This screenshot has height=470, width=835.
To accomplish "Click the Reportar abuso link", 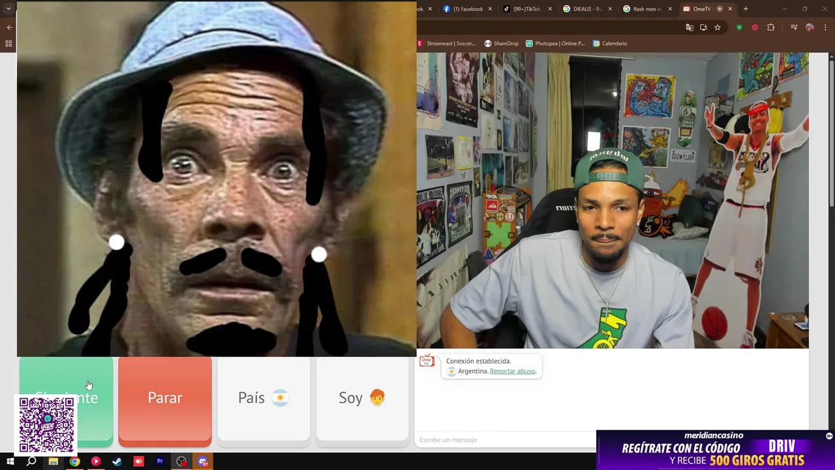I will click(x=513, y=371).
